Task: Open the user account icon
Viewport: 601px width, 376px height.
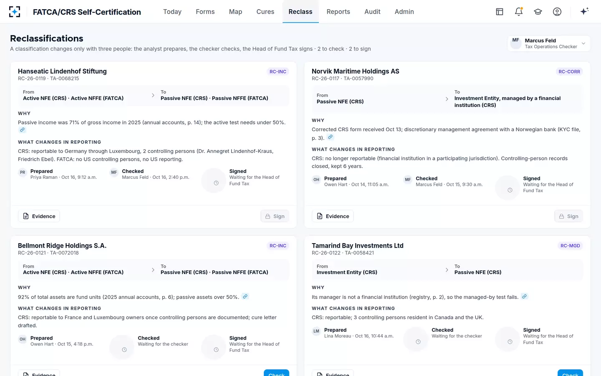Action: click(x=557, y=12)
